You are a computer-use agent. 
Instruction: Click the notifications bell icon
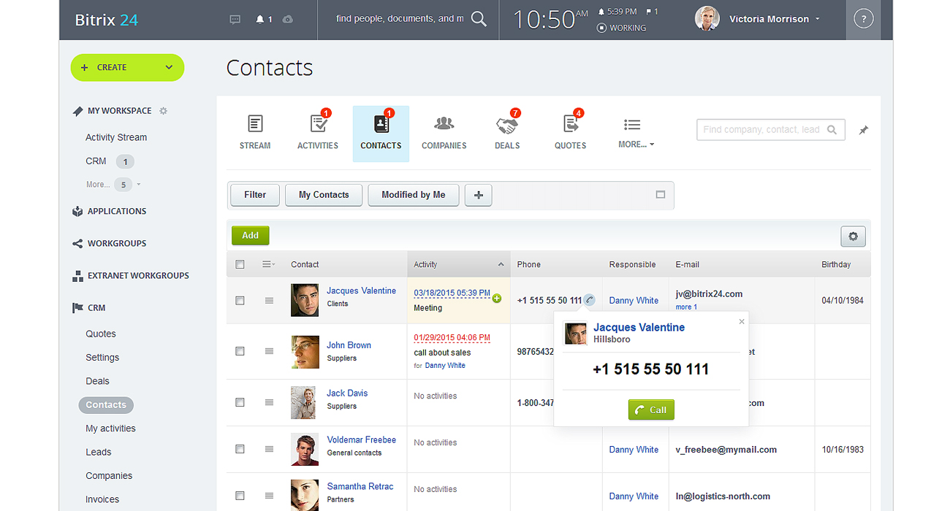click(260, 20)
